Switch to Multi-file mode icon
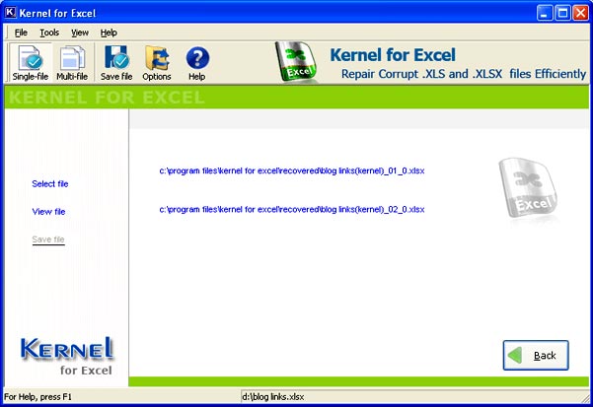This screenshot has height=407, width=593. pos(72,63)
